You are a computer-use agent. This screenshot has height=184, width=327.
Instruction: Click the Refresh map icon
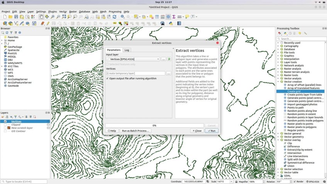(x=115, y=17)
